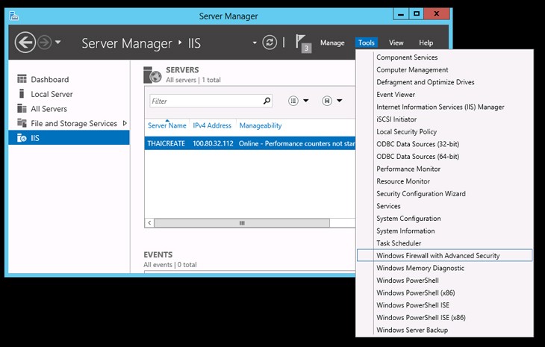545x347 pixels.
Task: Click the save query icon
Action: (327, 101)
